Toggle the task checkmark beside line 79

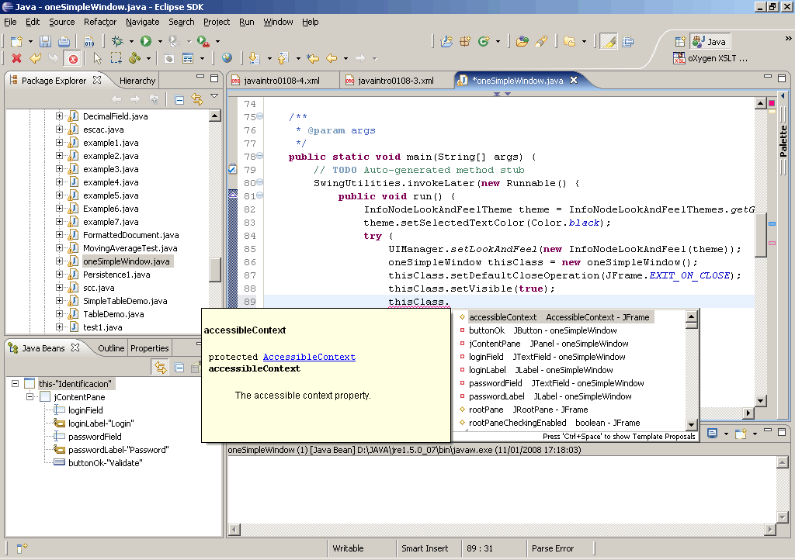(x=231, y=168)
